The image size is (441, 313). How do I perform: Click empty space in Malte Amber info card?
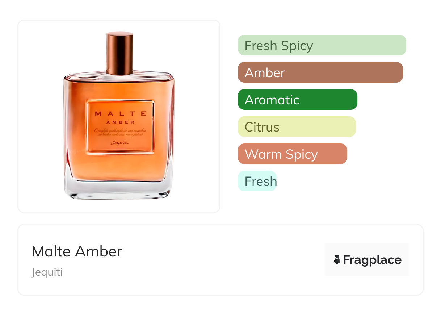[x=224, y=260]
